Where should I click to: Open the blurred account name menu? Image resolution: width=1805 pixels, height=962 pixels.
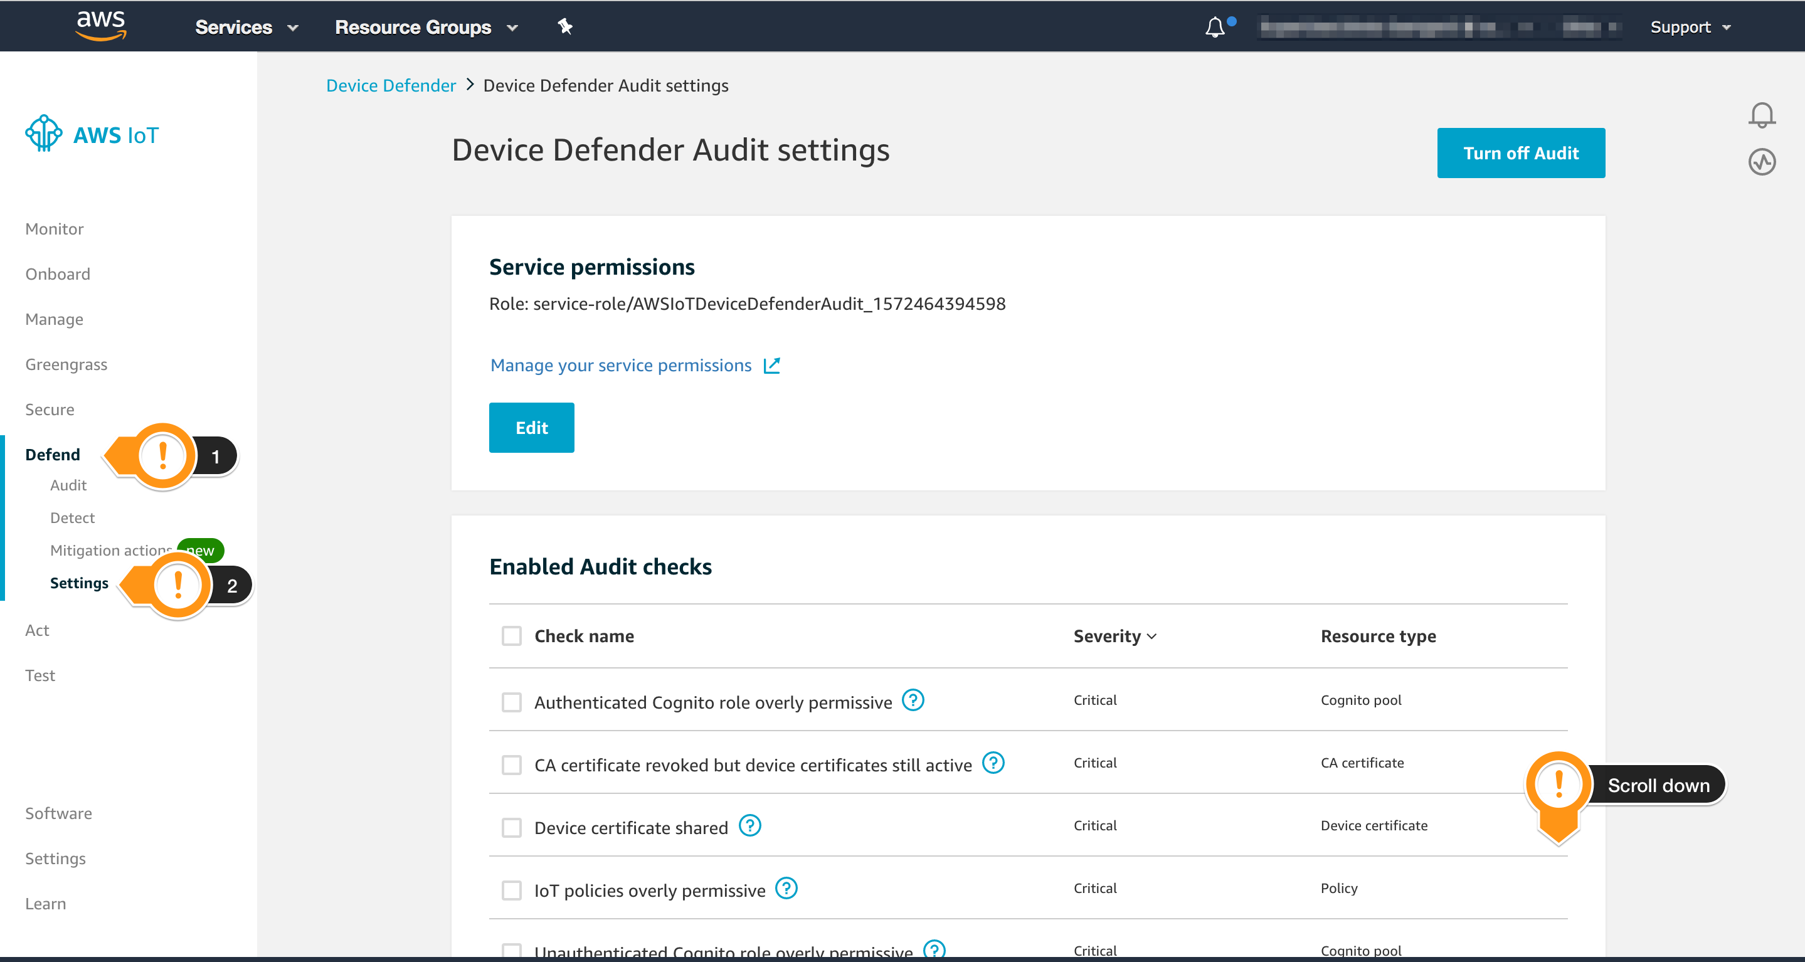pyautogui.click(x=1439, y=28)
